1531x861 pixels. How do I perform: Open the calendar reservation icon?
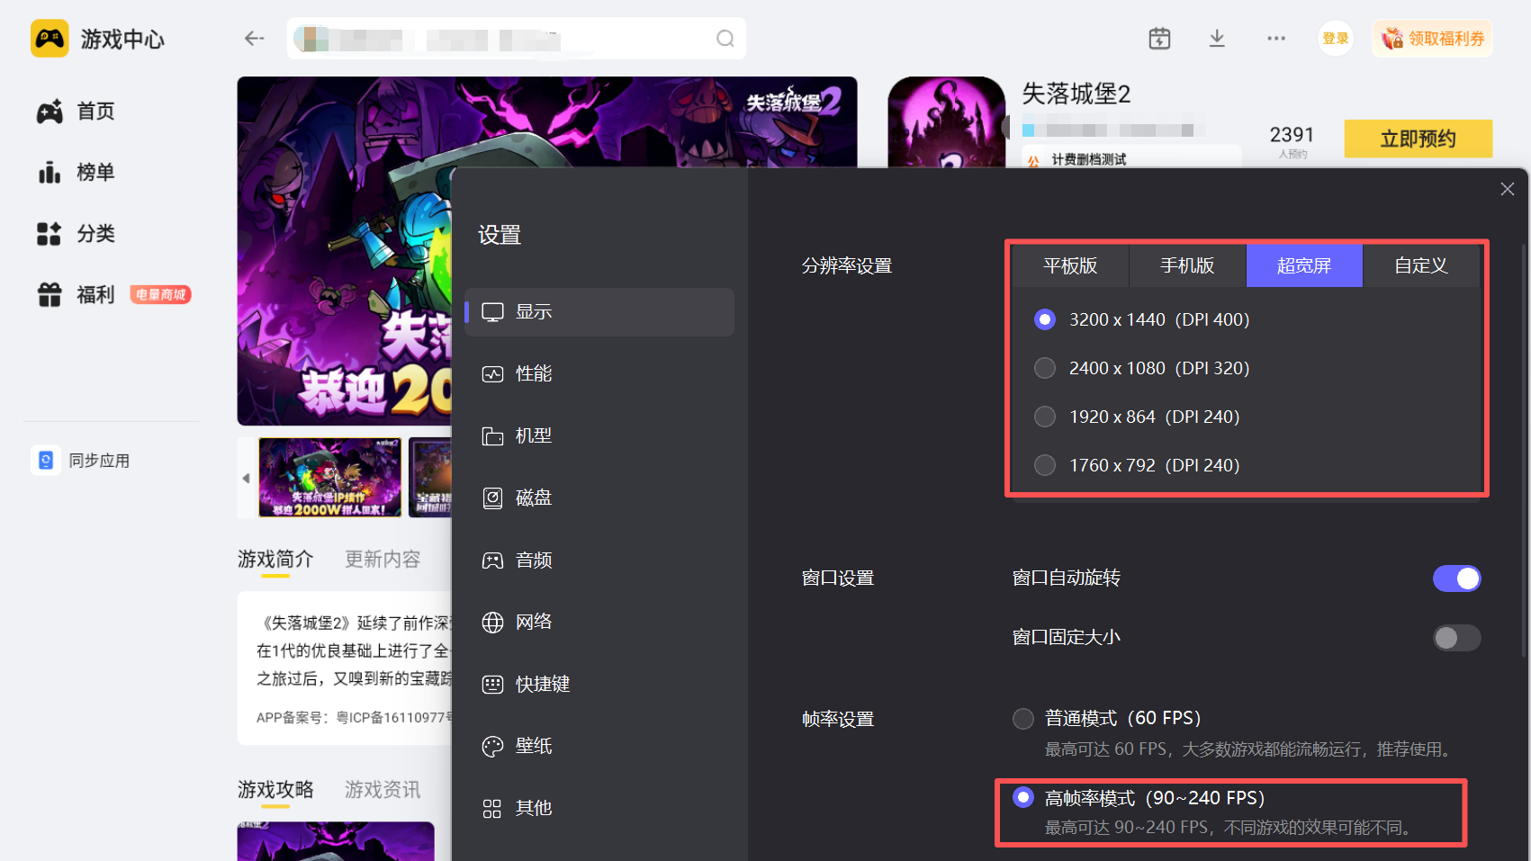click(x=1159, y=39)
